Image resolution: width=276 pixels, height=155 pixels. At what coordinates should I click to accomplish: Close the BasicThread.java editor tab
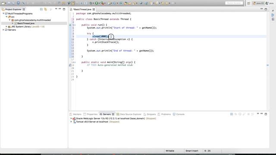click(94, 9)
